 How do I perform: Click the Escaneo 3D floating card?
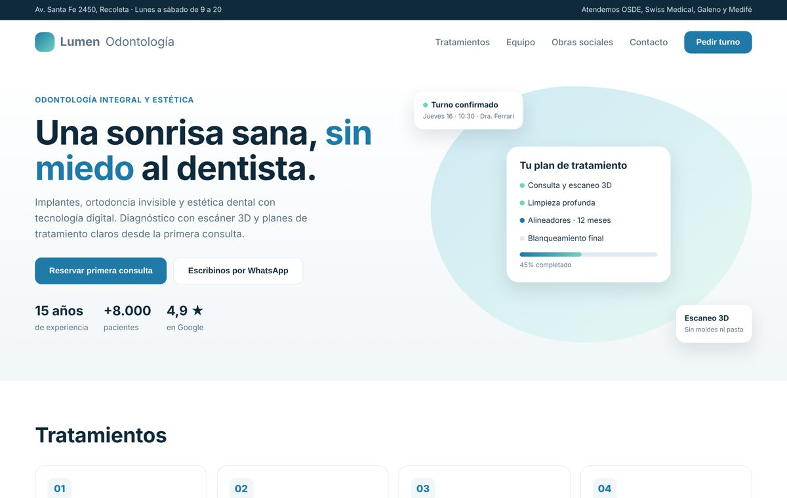(x=714, y=324)
